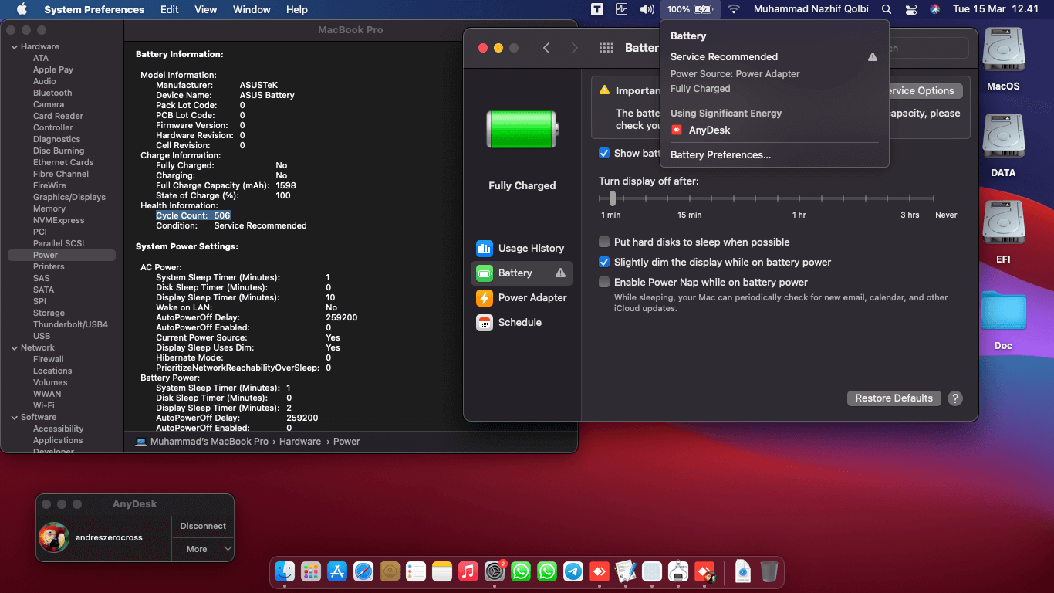Enable Put hard disks to sleep
This screenshot has width=1054, height=593.
(604, 242)
